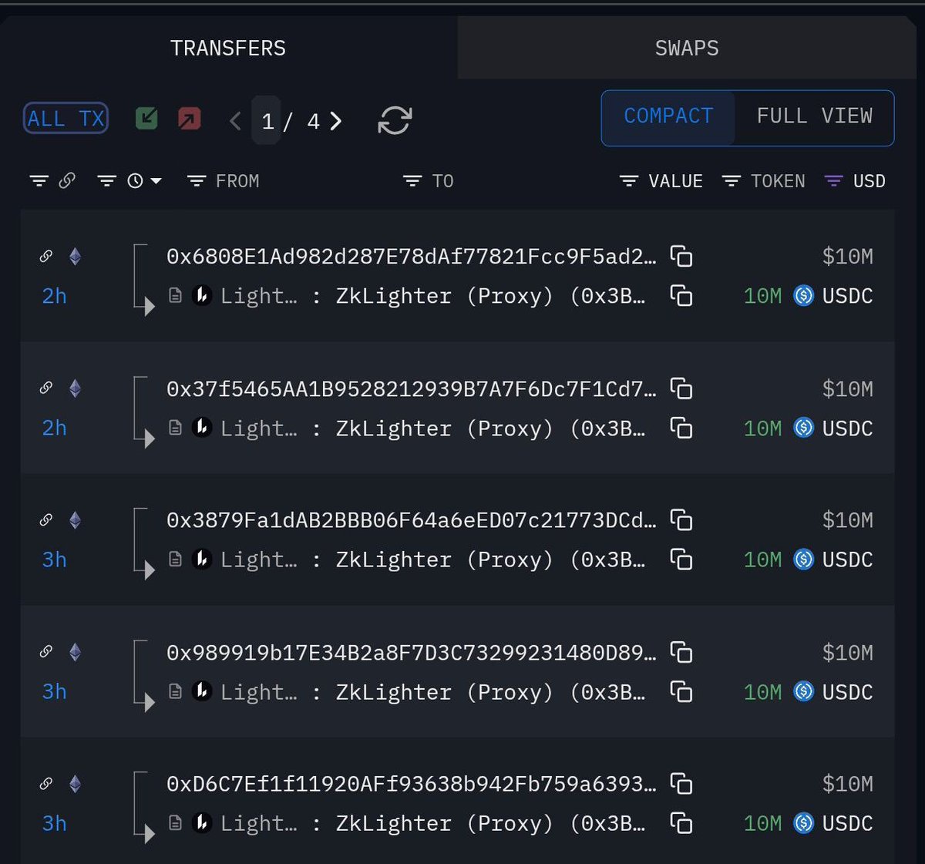Screen dimensions: 925x864
Task: Go to previous page with left chevron
Action: [236, 121]
